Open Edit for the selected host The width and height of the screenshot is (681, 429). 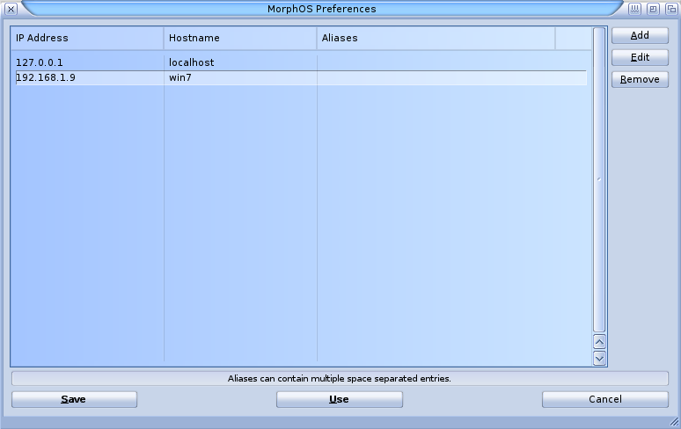[x=640, y=57]
